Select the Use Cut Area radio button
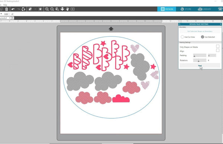223x144 pixels. coord(182,37)
